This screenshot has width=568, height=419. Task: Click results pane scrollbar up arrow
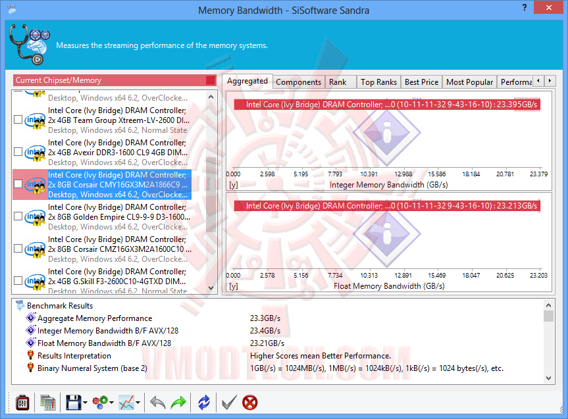548,305
